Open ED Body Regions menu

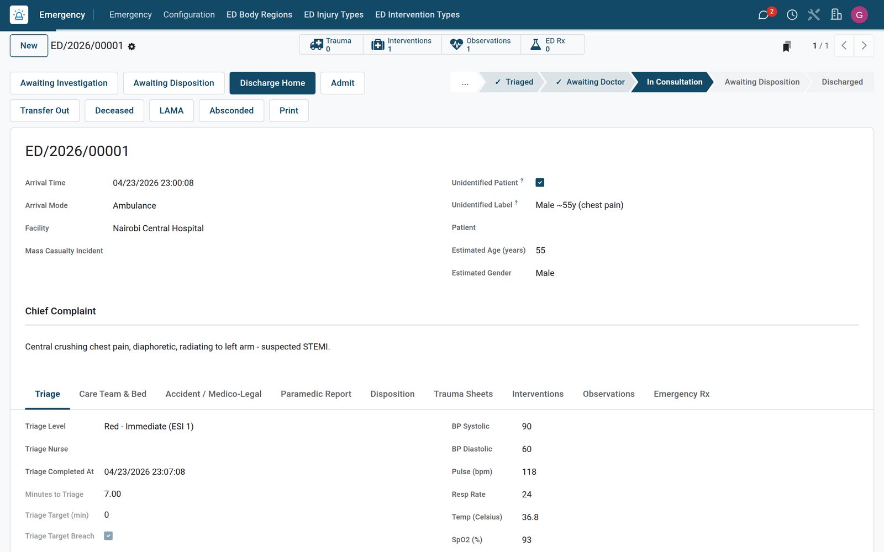259,15
